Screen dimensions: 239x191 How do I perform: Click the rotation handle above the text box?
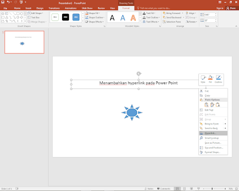tap(139, 73)
